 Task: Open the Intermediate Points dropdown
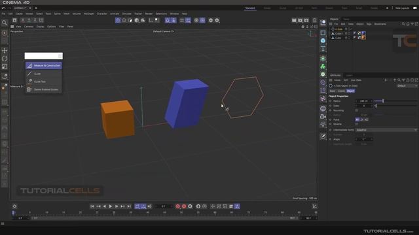click(x=386, y=130)
